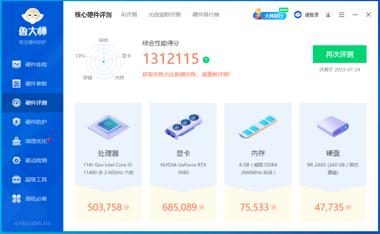Select 硬件评测 in the sidebar
380x234 pixels.
33,103
